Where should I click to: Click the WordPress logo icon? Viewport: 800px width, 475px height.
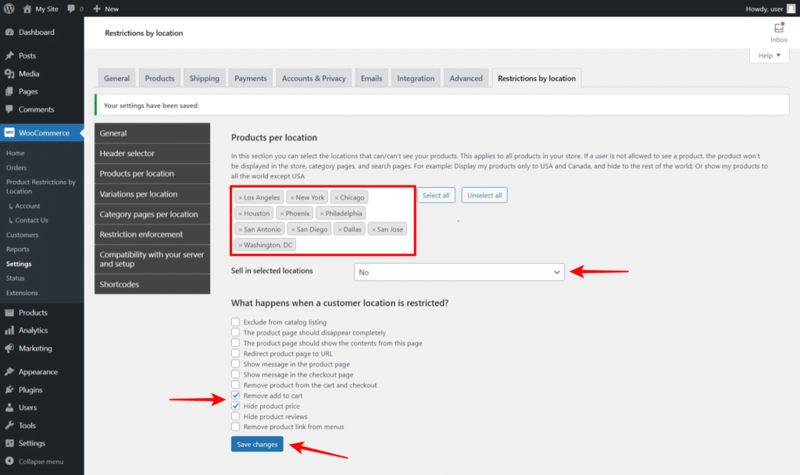pos(9,9)
